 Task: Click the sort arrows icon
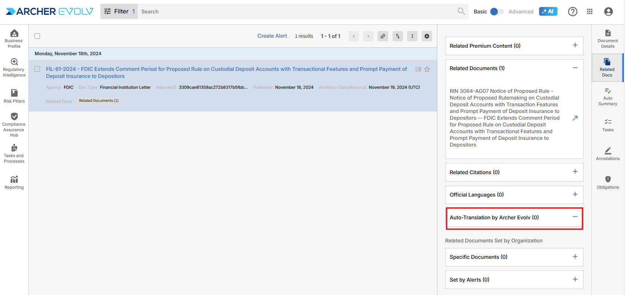click(x=397, y=36)
